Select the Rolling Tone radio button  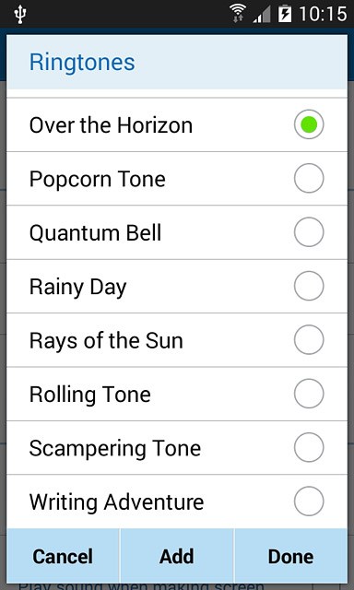[x=309, y=394]
